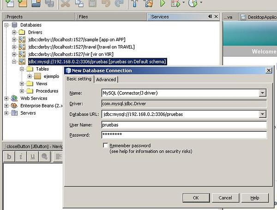Expand the Views folder node
This screenshot has width=277, height=210.
(22, 84)
